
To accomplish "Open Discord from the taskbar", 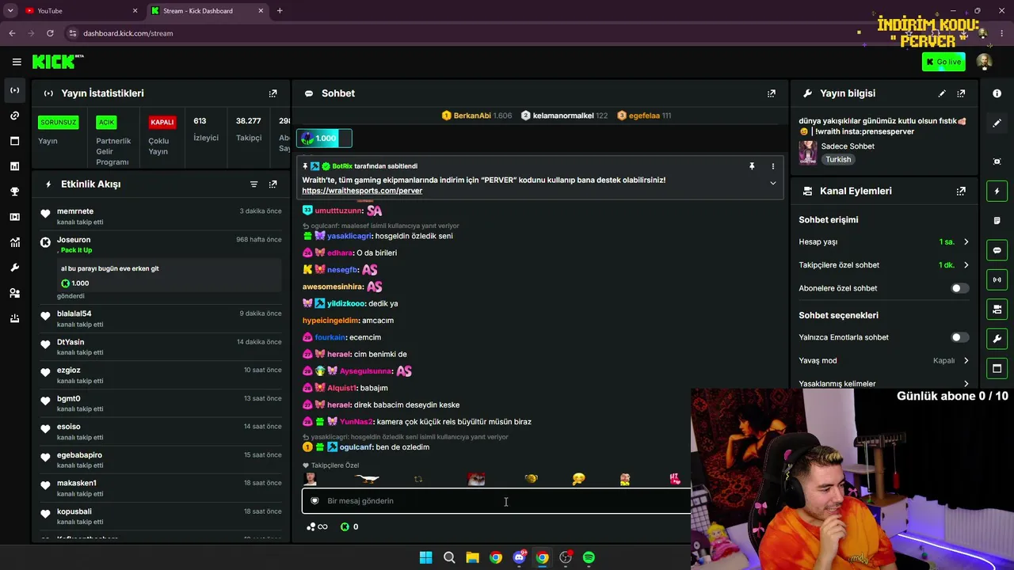I will pyautogui.click(x=519, y=558).
